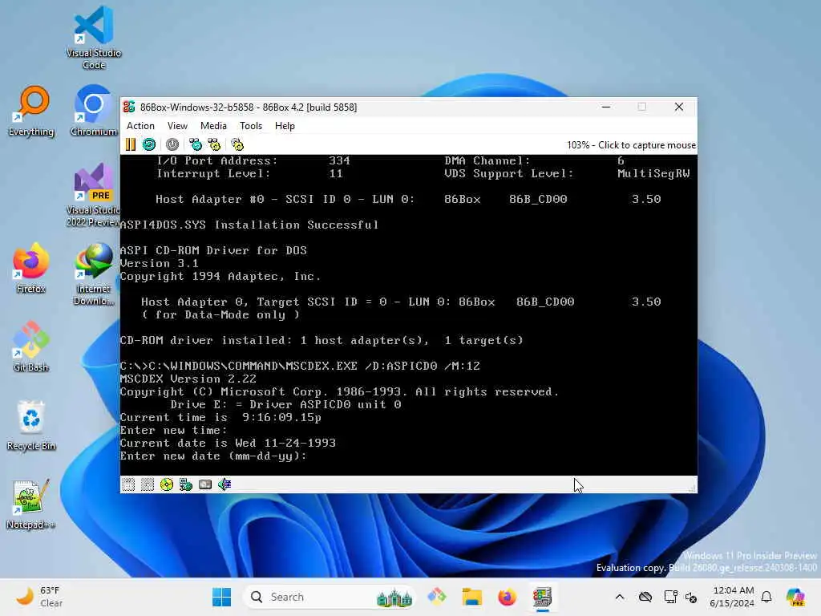The height and width of the screenshot is (616, 821).
Task: Select the Git Bash desktop shortcut
Action: 31,346
